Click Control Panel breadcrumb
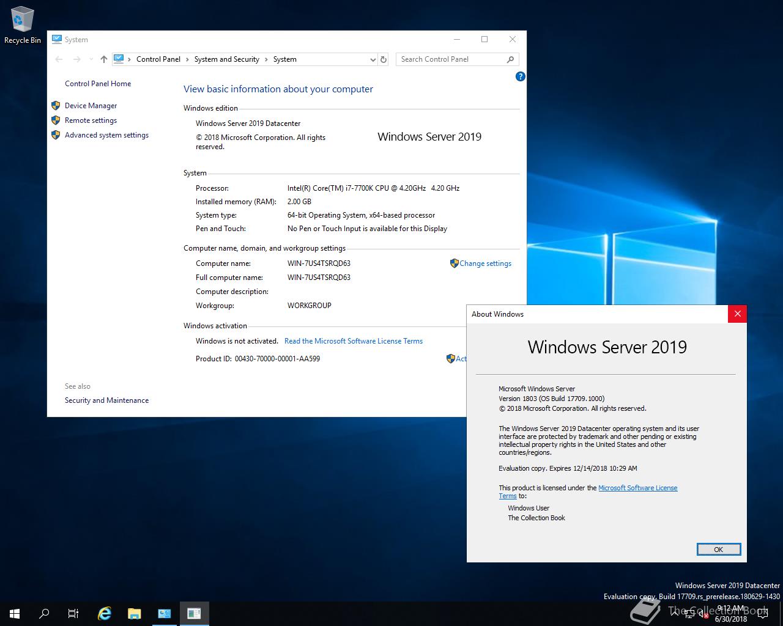 [x=158, y=59]
